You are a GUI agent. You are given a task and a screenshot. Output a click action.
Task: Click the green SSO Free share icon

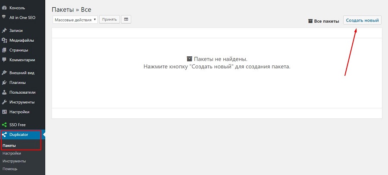(4, 125)
